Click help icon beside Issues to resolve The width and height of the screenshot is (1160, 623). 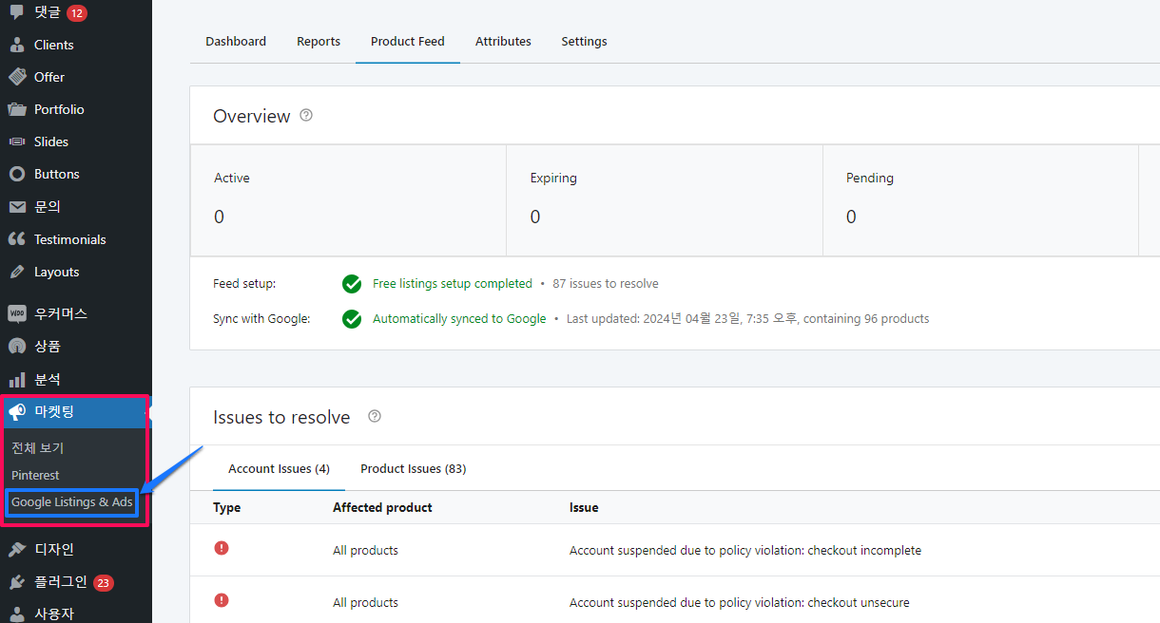point(375,416)
